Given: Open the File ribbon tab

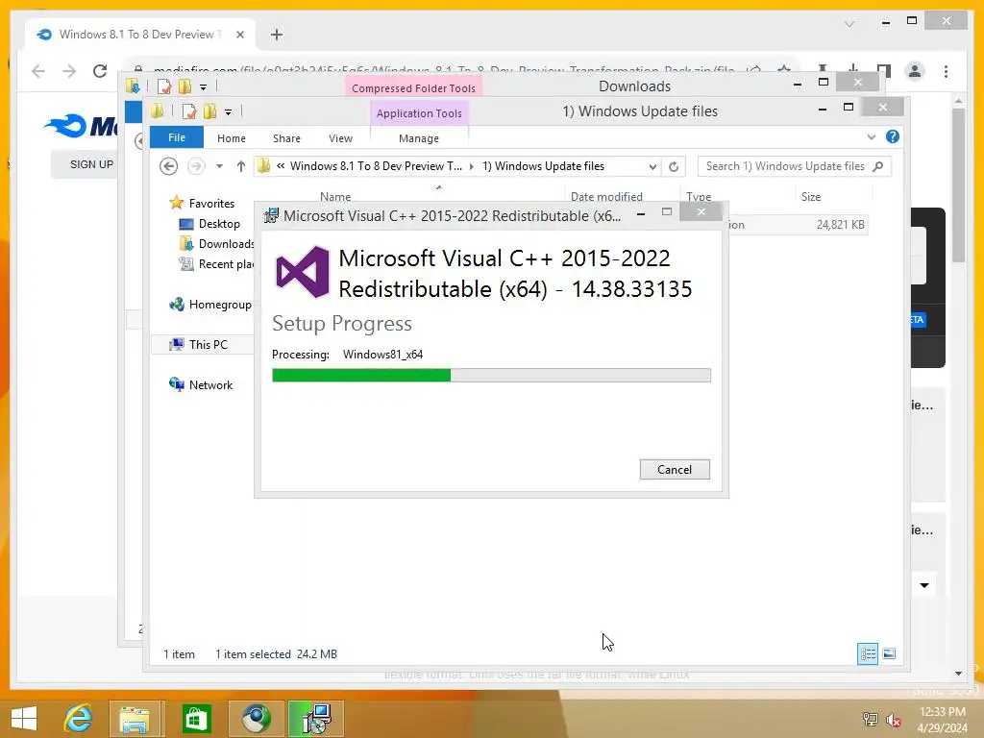Looking at the screenshot, I should coord(177,137).
